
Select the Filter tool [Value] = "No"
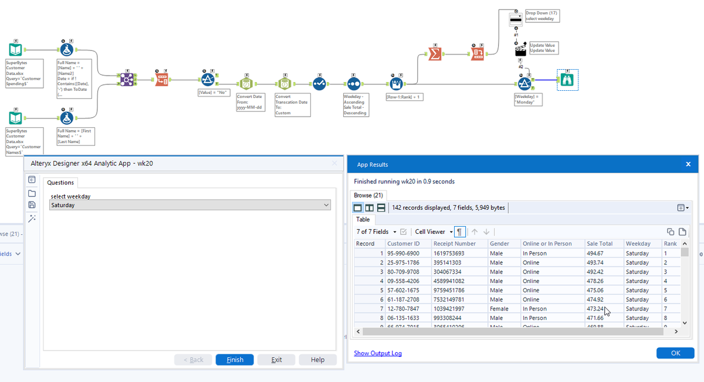207,80
